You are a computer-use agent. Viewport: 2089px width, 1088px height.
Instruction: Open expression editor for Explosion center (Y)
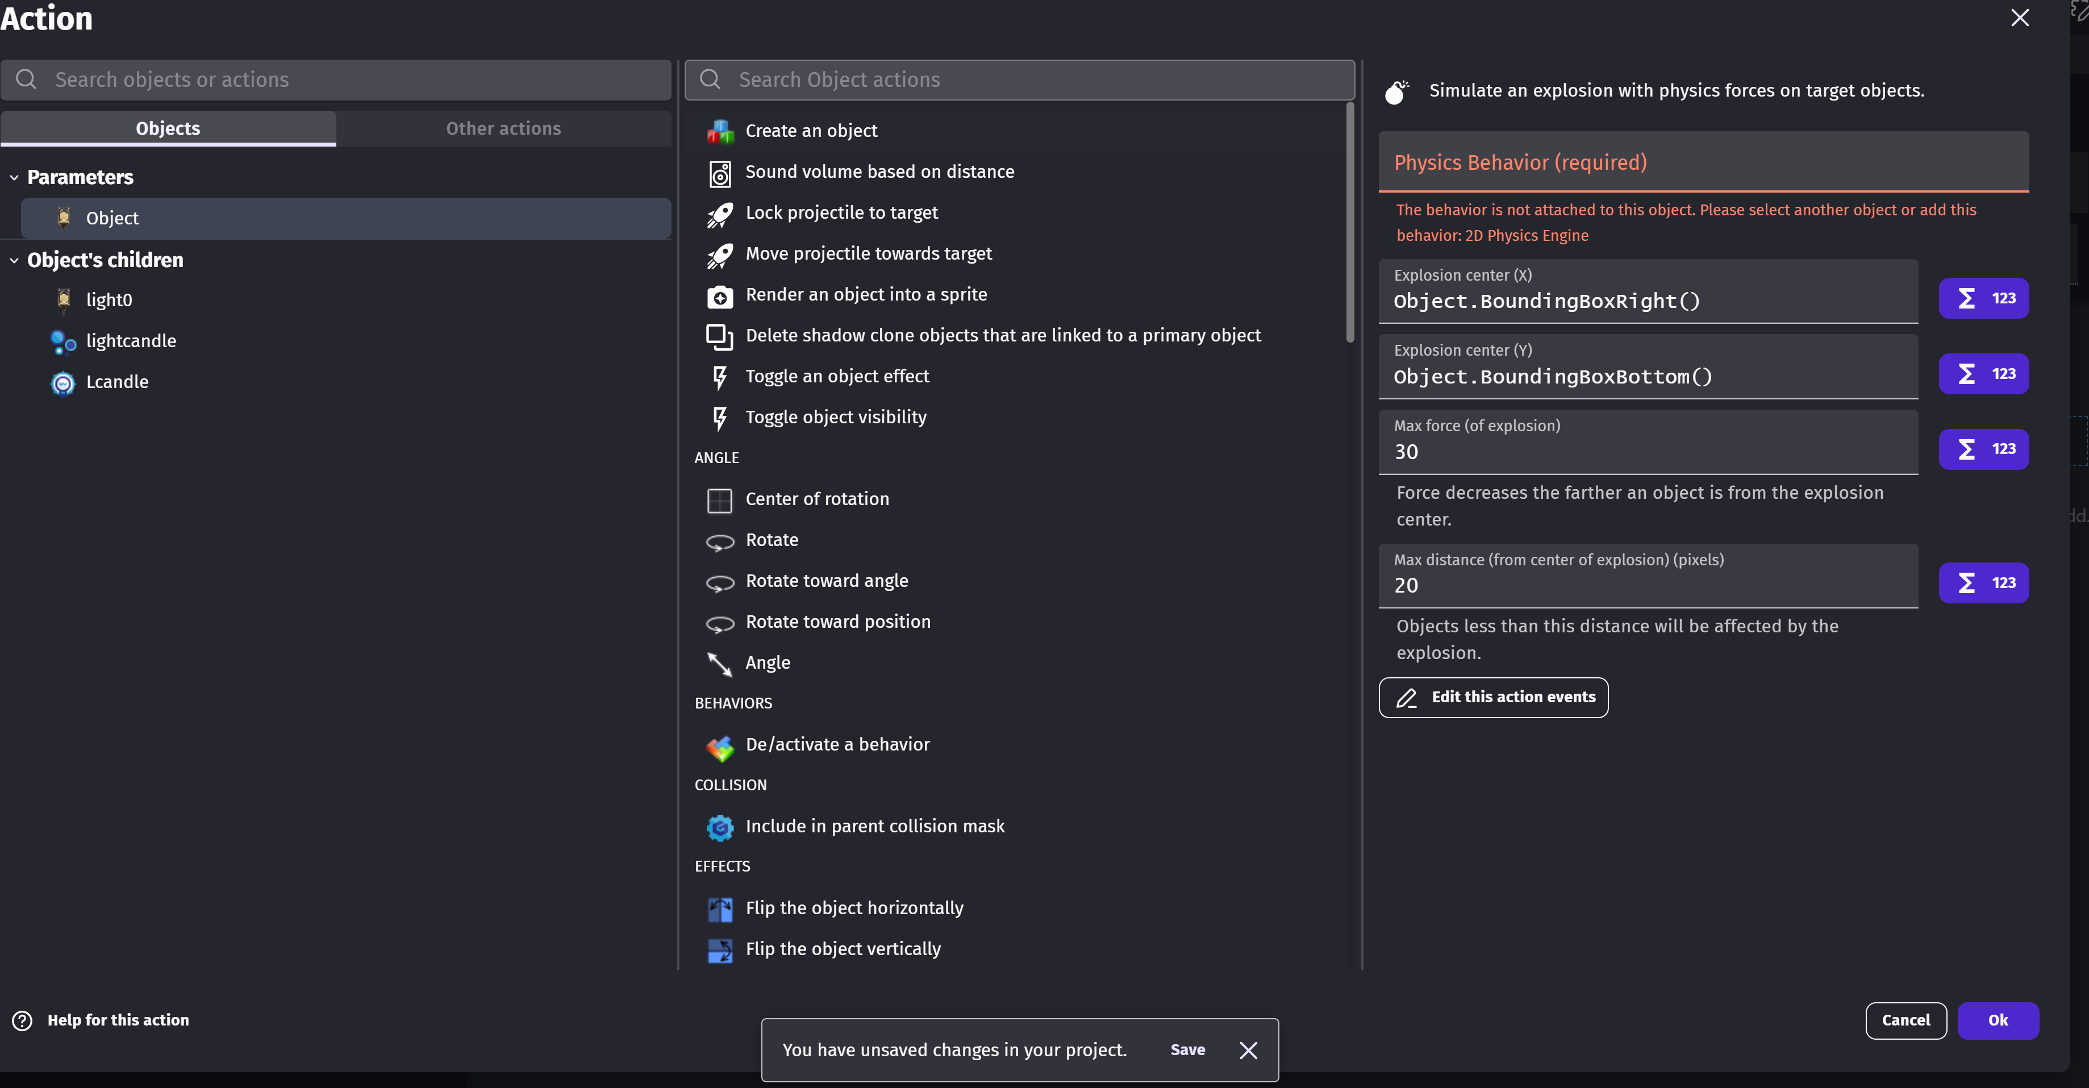pos(1983,374)
